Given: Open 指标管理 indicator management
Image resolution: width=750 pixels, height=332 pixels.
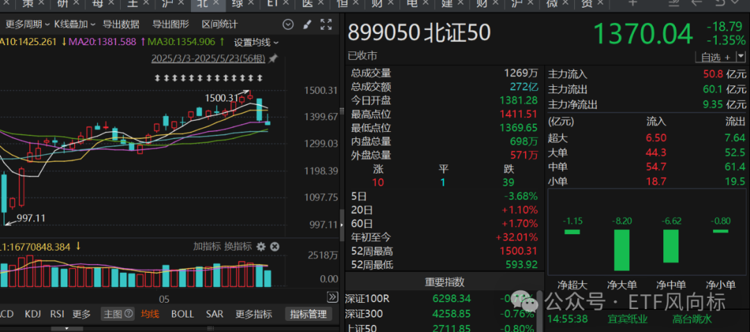Looking at the screenshot, I should coord(308,314).
